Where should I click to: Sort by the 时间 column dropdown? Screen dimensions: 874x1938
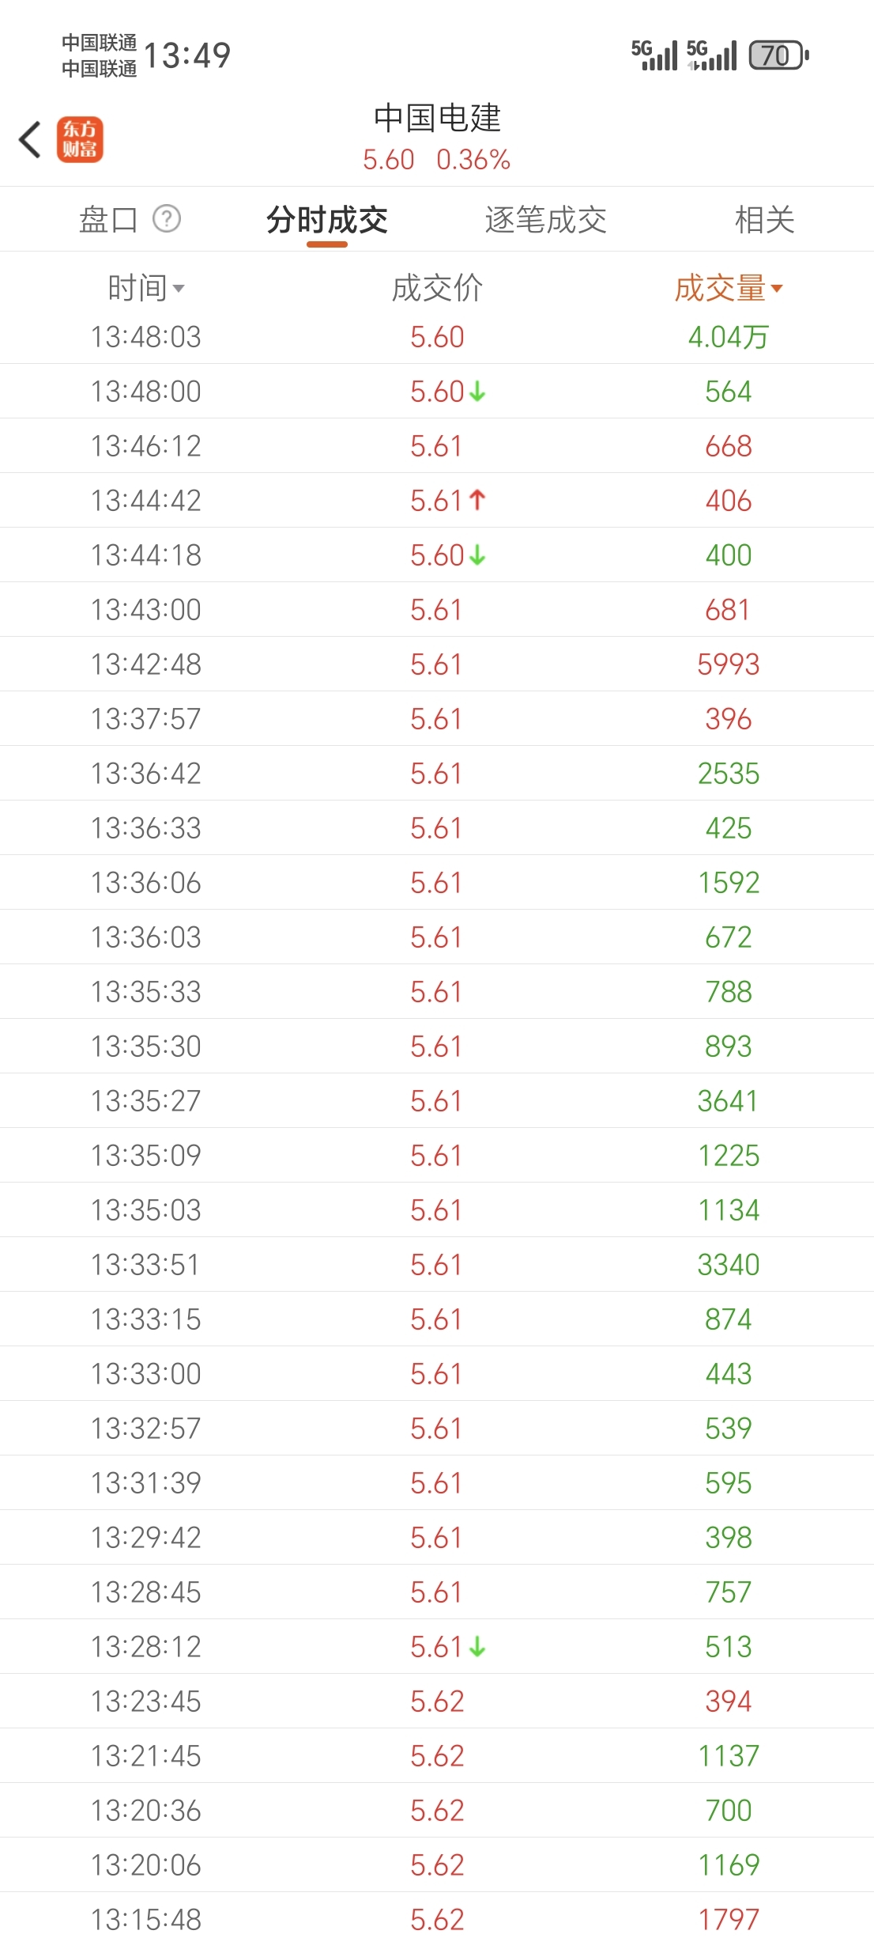[x=146, y=288]
